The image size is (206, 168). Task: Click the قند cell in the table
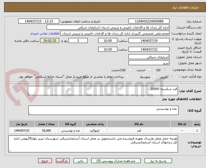[139, 131]
